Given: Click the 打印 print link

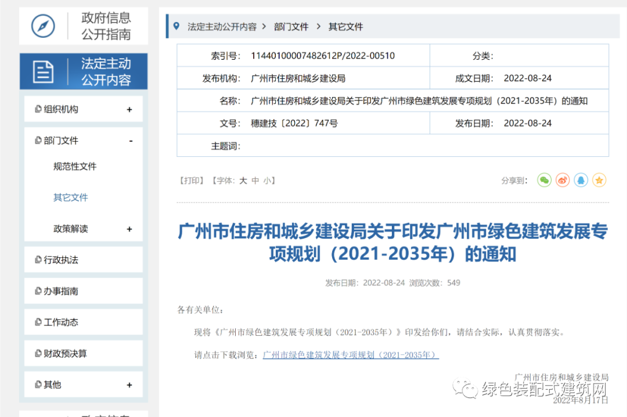Looking at the screenshot, I should tap(192, 181).
